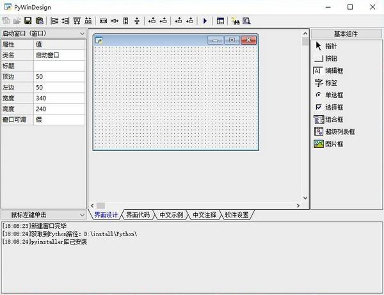Click the equal horizontal spacing icon

click(x=115, y=21)
